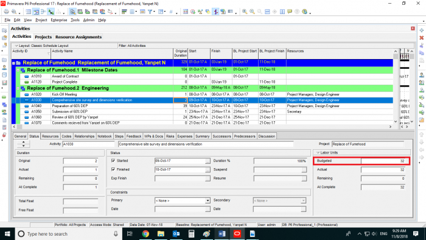This screenshot has width=426, height=240.
Task: Open the Chrome icon in the taskbar
Action: (x=145, y=234)
